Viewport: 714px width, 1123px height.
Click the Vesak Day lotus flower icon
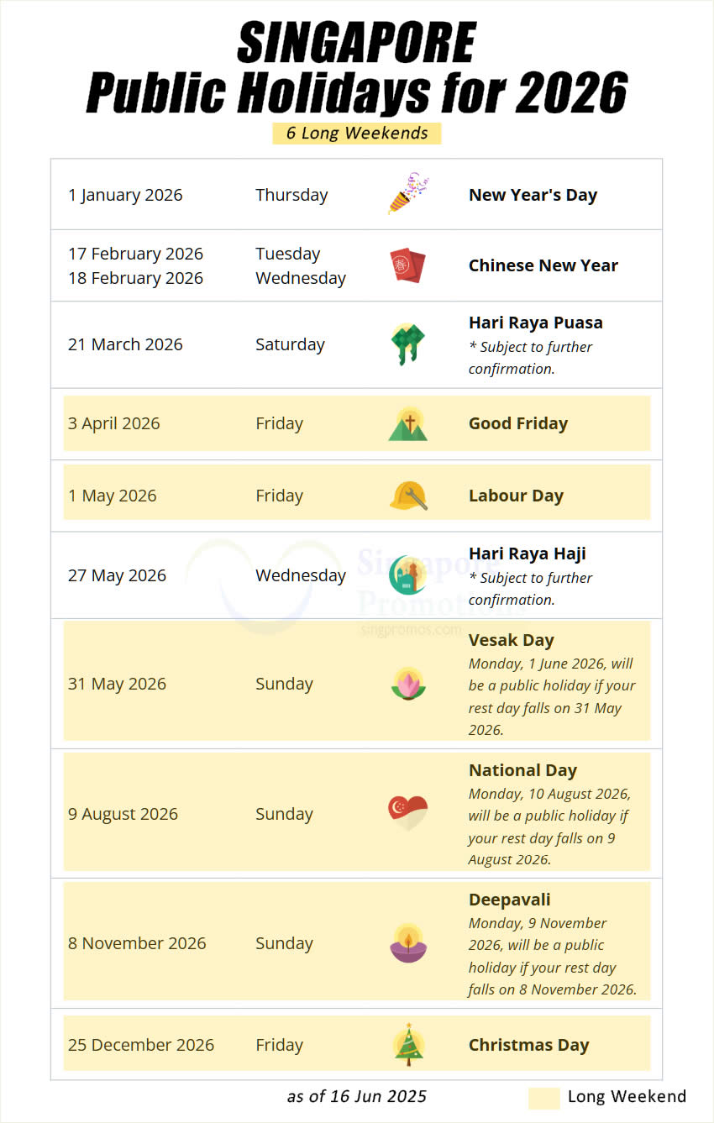tap(408, 684)
